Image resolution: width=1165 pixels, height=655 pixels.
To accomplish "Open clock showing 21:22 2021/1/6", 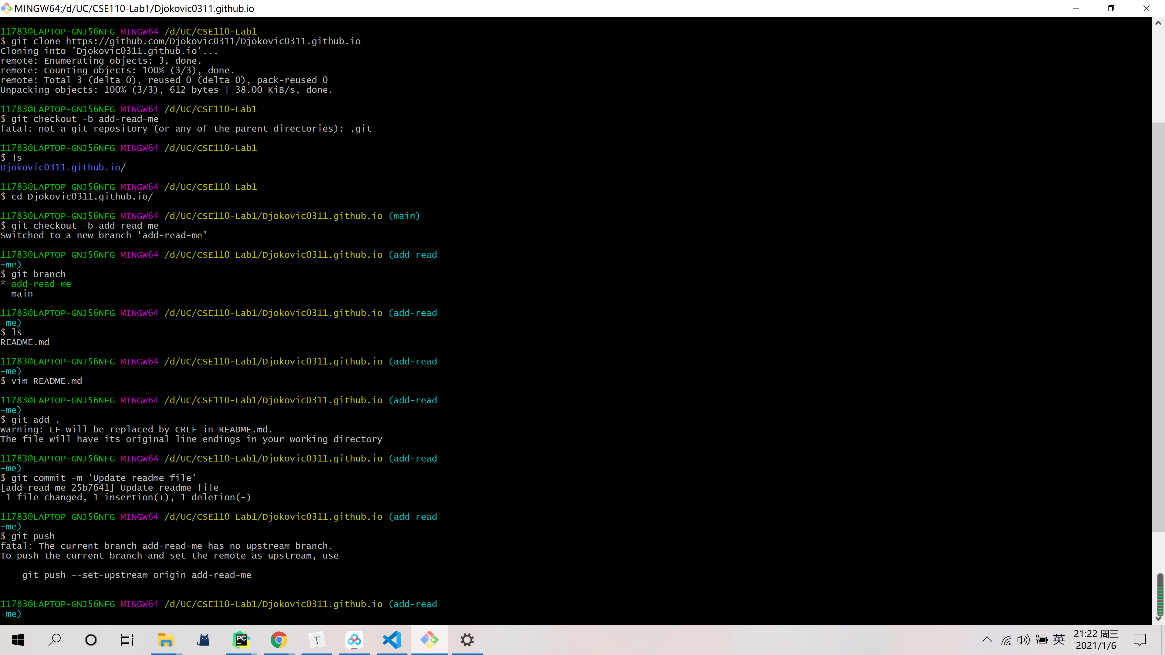I will (1096, 640).
